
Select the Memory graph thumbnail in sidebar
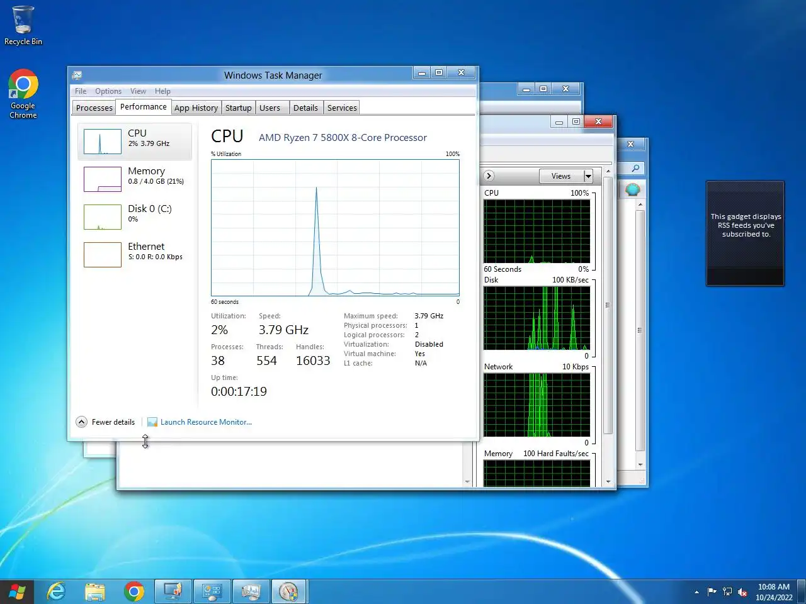pos(102,179)
